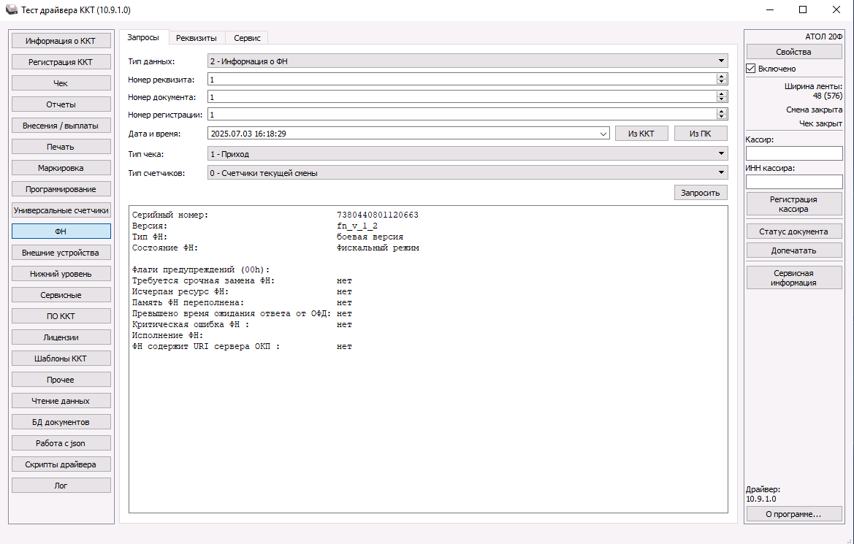Screen dimensions: 854x544
Task: Expand the Тип чека dropdown
Action: pyautogui.click(x=468, y=154)
